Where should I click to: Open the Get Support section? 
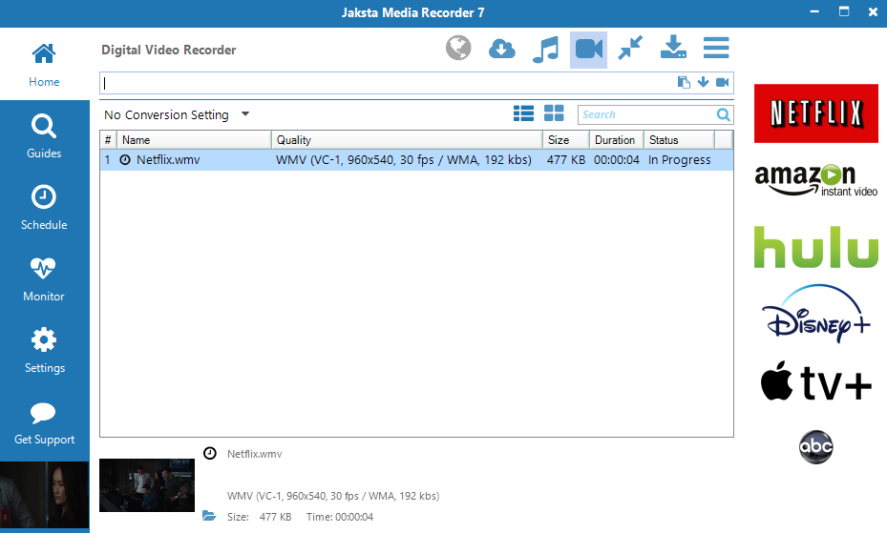(x=44, y=423)
